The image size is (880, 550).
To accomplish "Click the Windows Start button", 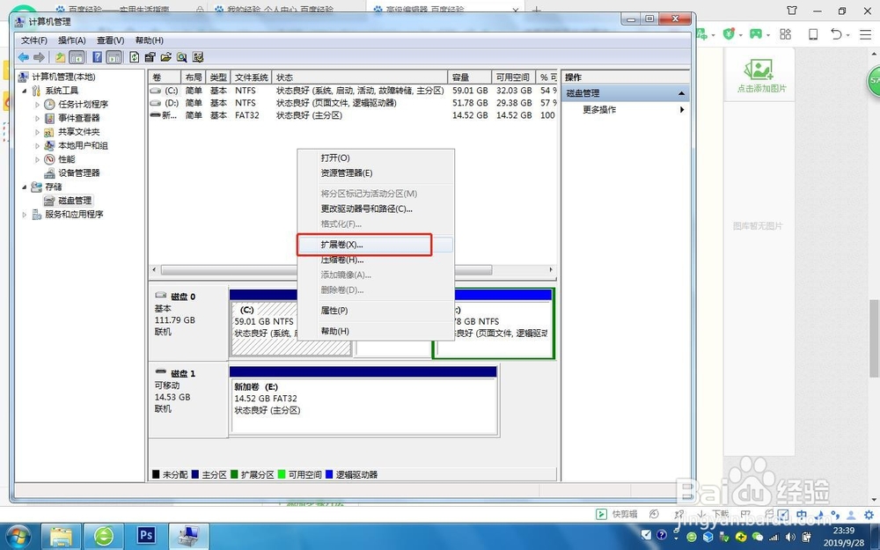I will tap(18, 536).
